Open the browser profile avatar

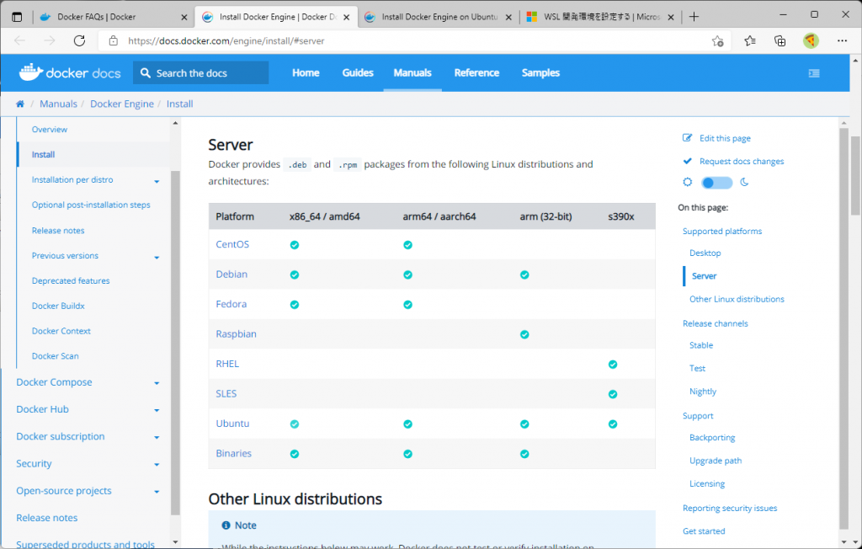[x=811, y=40]
